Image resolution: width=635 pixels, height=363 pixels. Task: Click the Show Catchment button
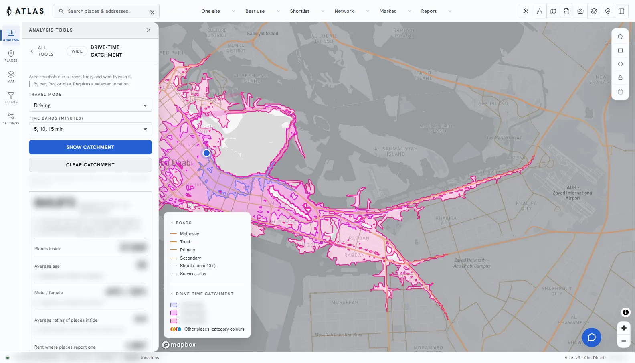(x=90, y=147)
